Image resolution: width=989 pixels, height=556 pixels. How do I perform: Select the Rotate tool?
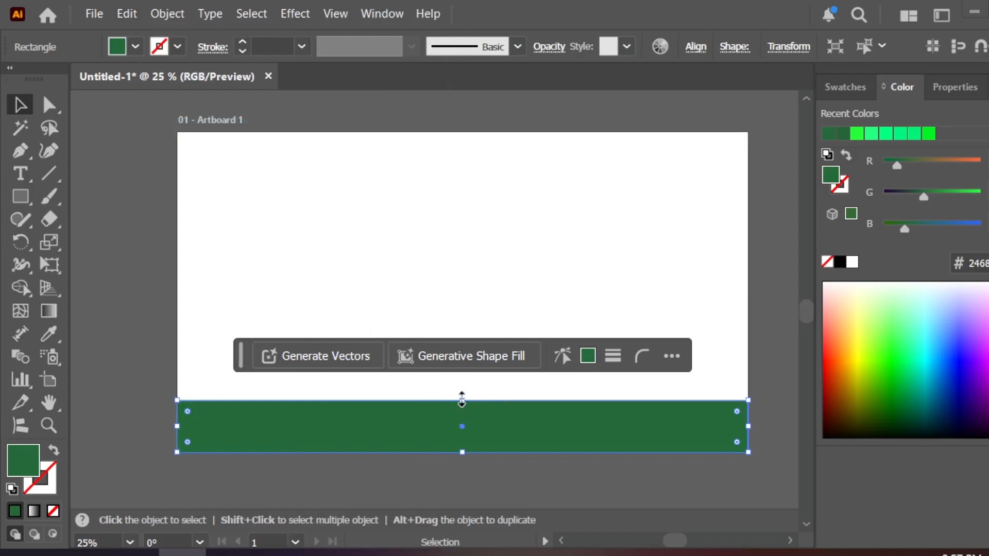click(20, 242)
